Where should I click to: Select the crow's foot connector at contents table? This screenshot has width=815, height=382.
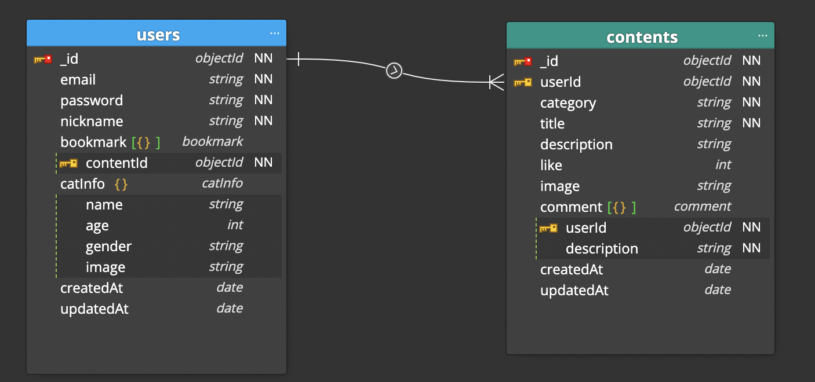click(496, 83)
